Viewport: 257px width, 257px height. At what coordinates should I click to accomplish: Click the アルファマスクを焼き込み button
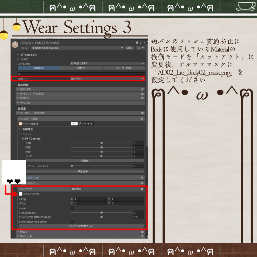click(x=81, y=226)
